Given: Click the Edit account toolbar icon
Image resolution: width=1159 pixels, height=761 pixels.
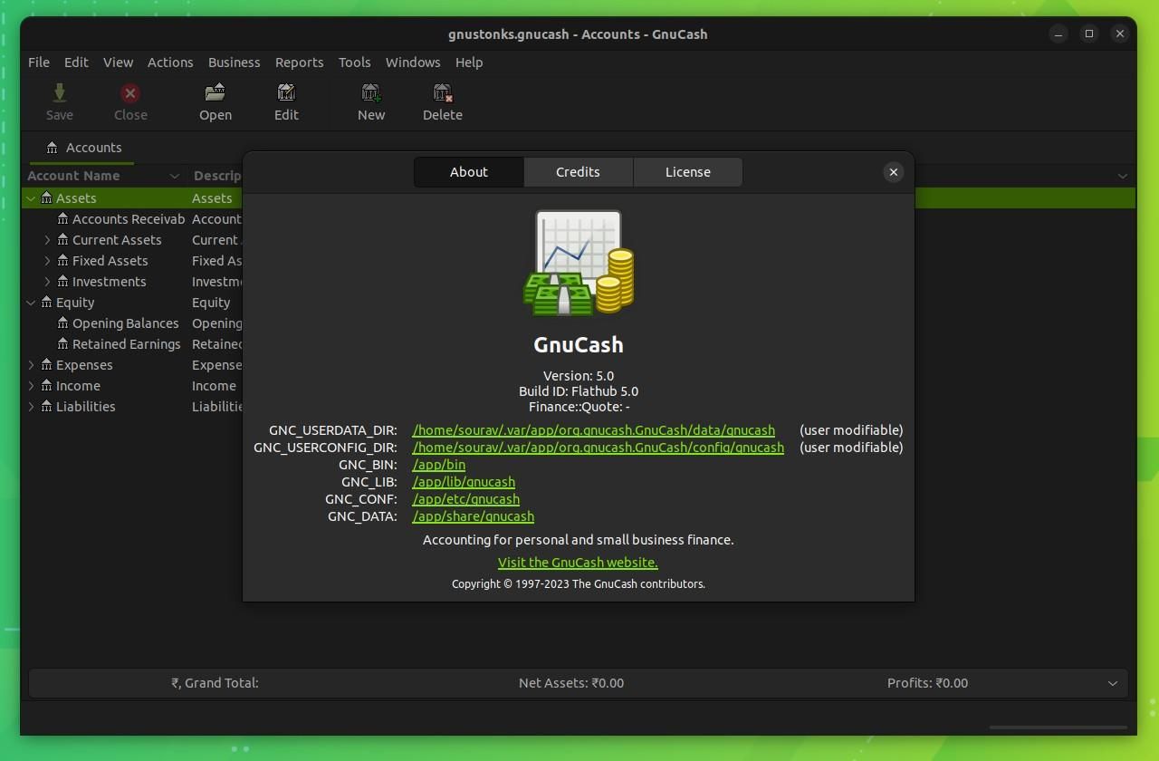Looking at the screenshot, I should (286, 100).
